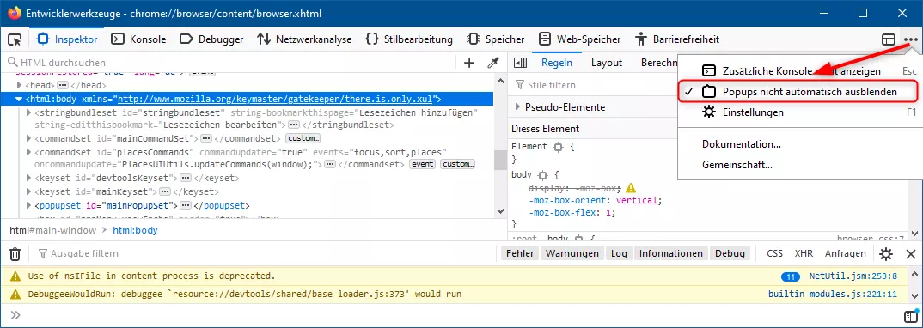This screenshot has height=328, width=923.
Task: Open the three-dot DevTools menu
Action: click(x=911, y=39)
